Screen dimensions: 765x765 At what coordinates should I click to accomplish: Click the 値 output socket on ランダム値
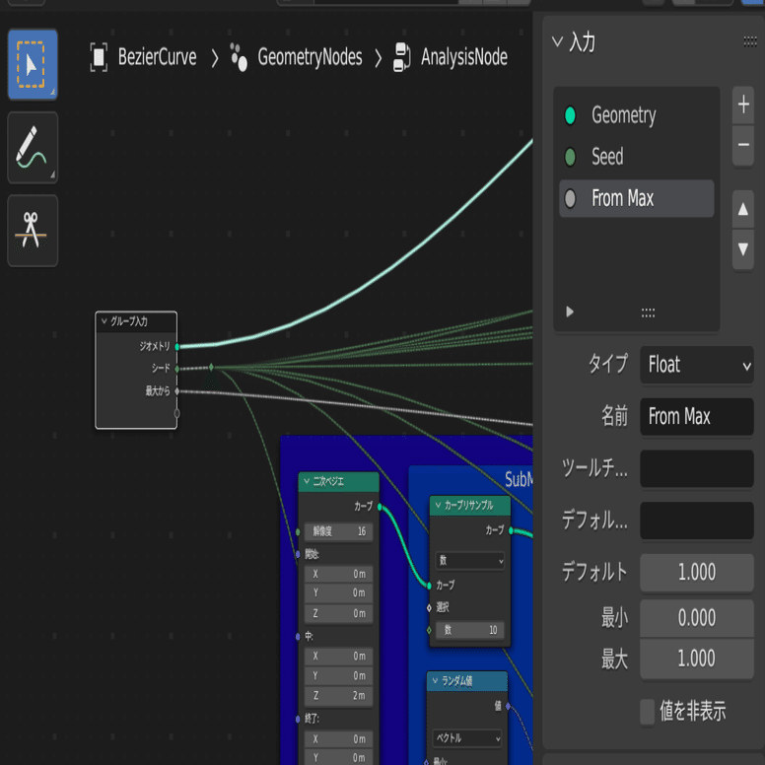pyautogui.click(x=508, y=706)
